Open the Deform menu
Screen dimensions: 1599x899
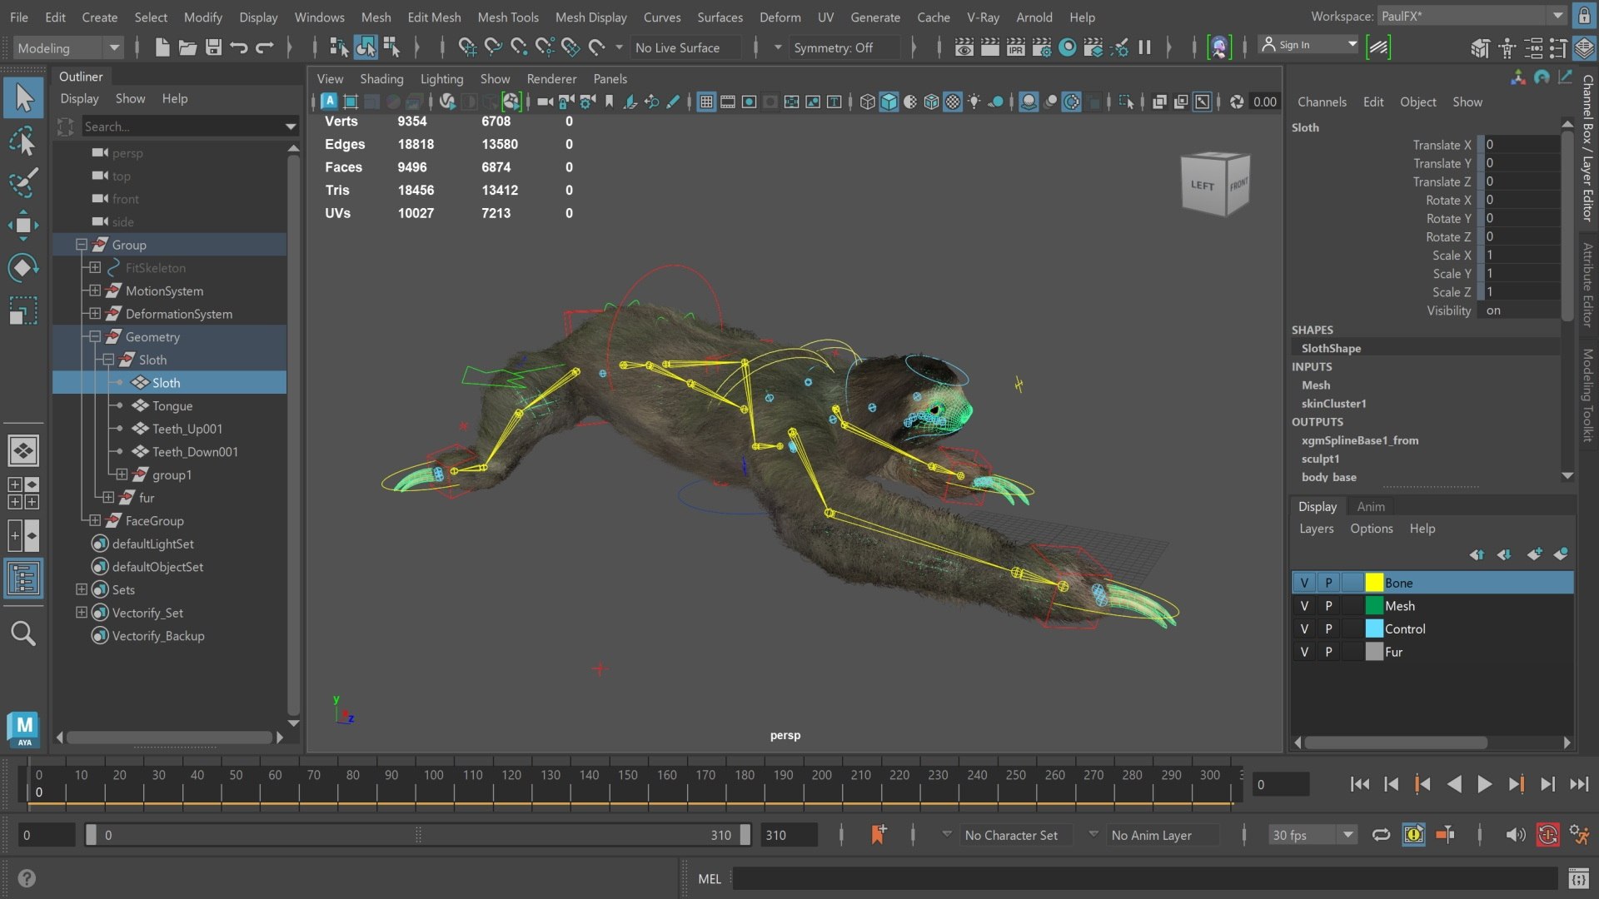[780, 17]
